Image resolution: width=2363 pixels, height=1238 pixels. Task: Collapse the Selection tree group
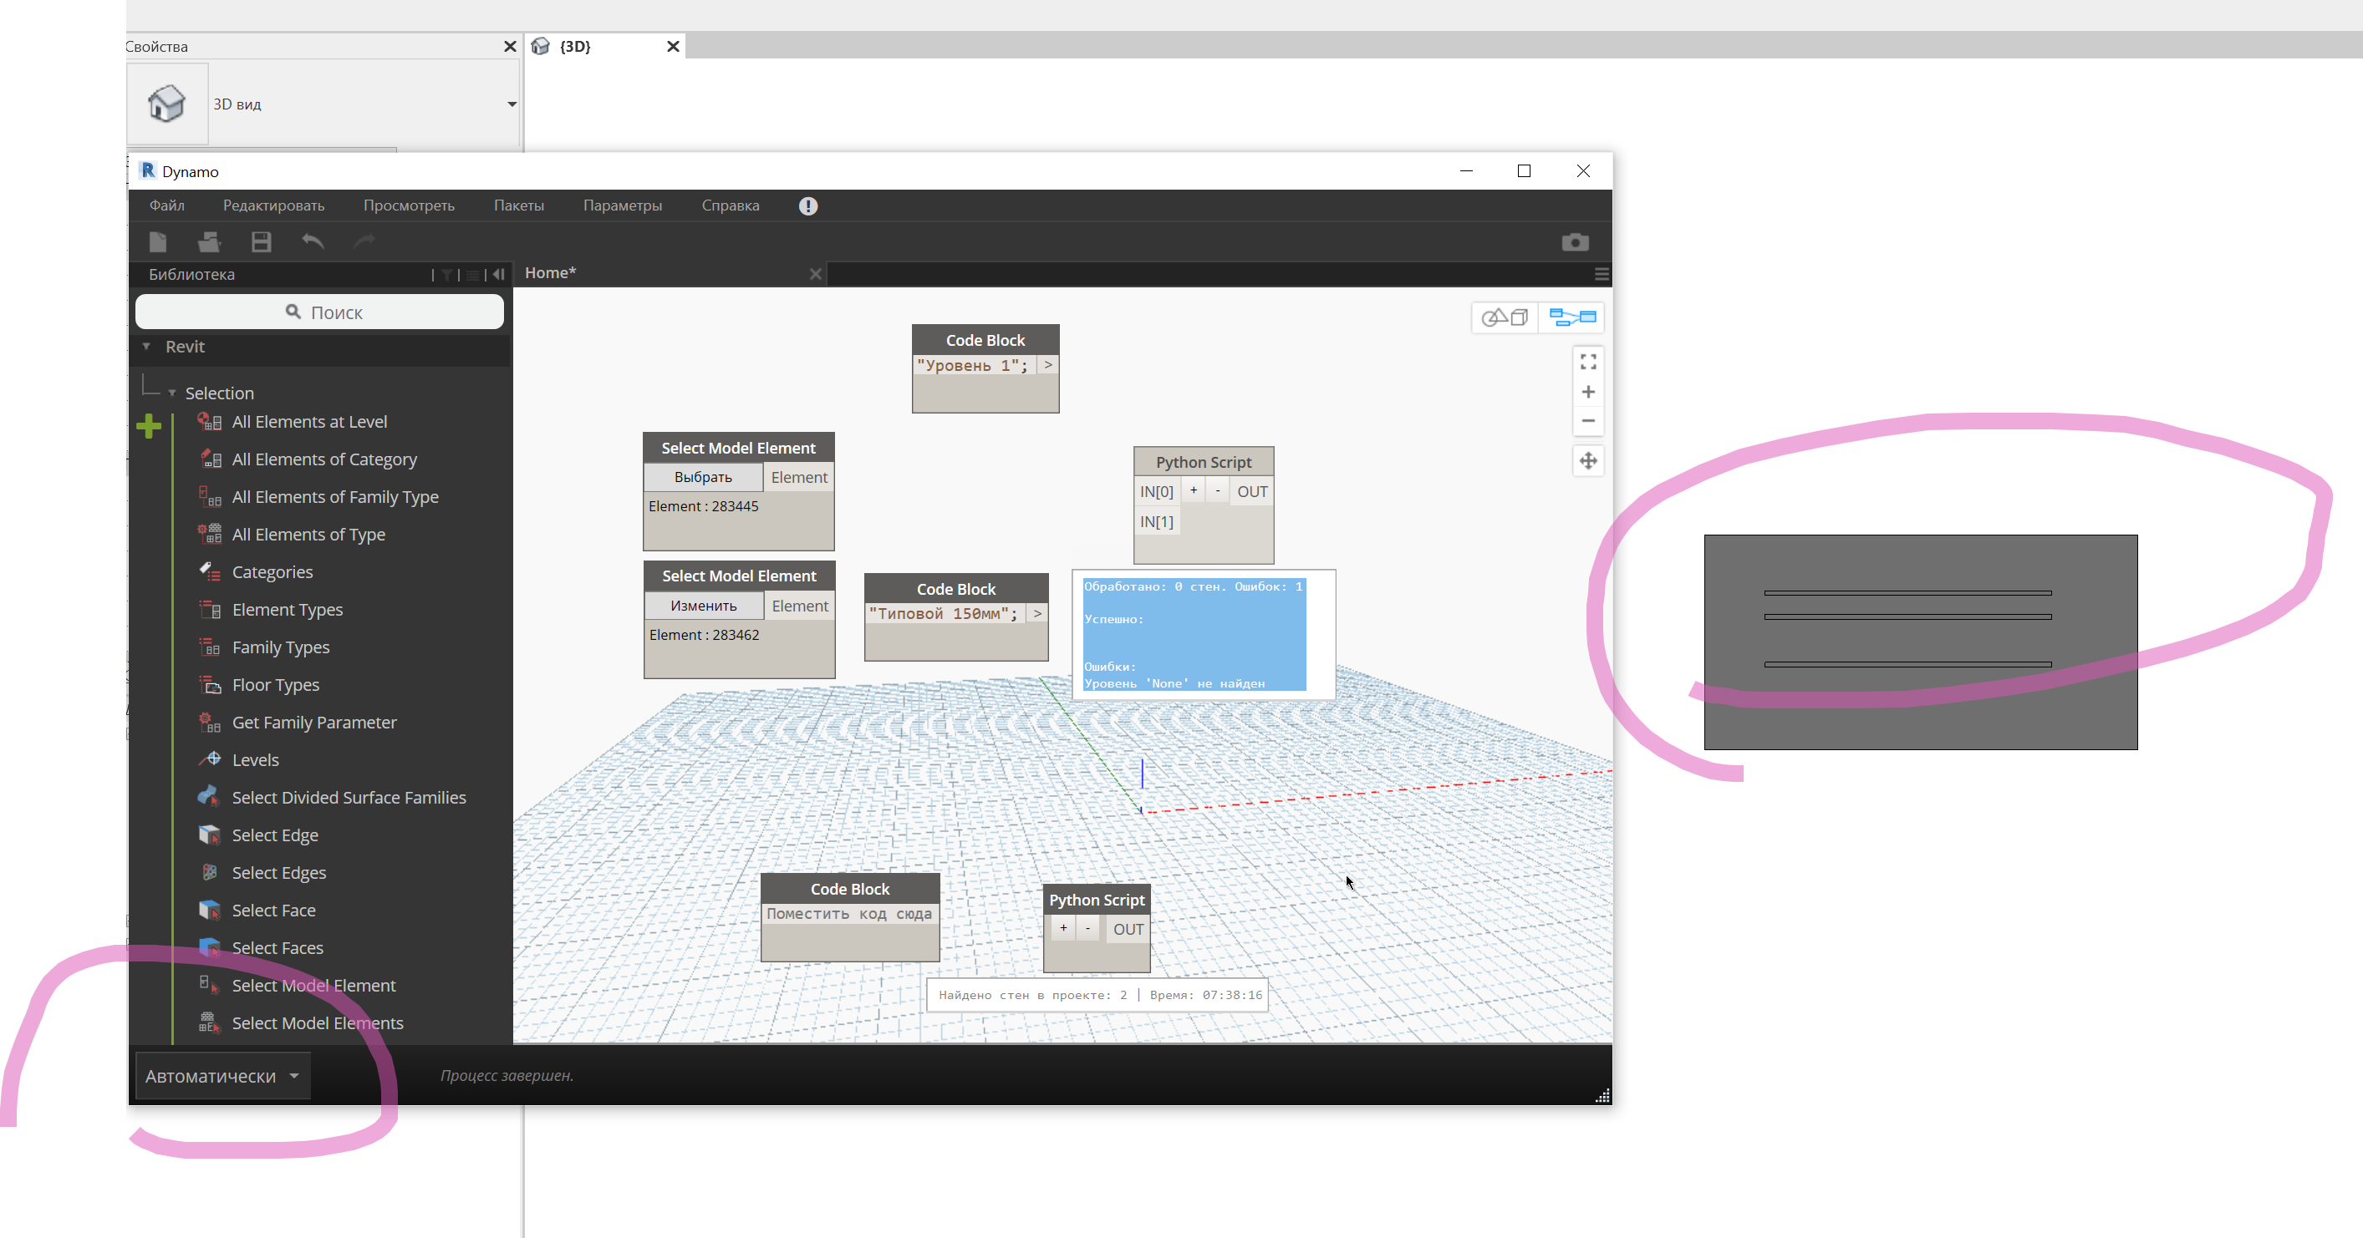(171, 393)
